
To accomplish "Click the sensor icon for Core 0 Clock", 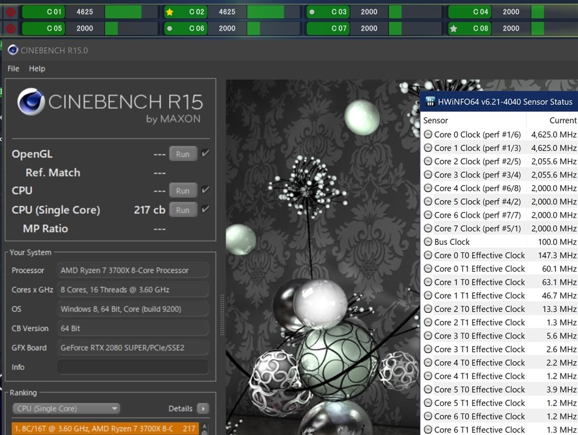I will tap(428, 134).
